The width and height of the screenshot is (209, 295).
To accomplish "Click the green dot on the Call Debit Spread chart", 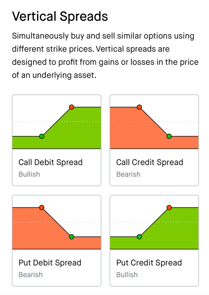I will 42,136.
